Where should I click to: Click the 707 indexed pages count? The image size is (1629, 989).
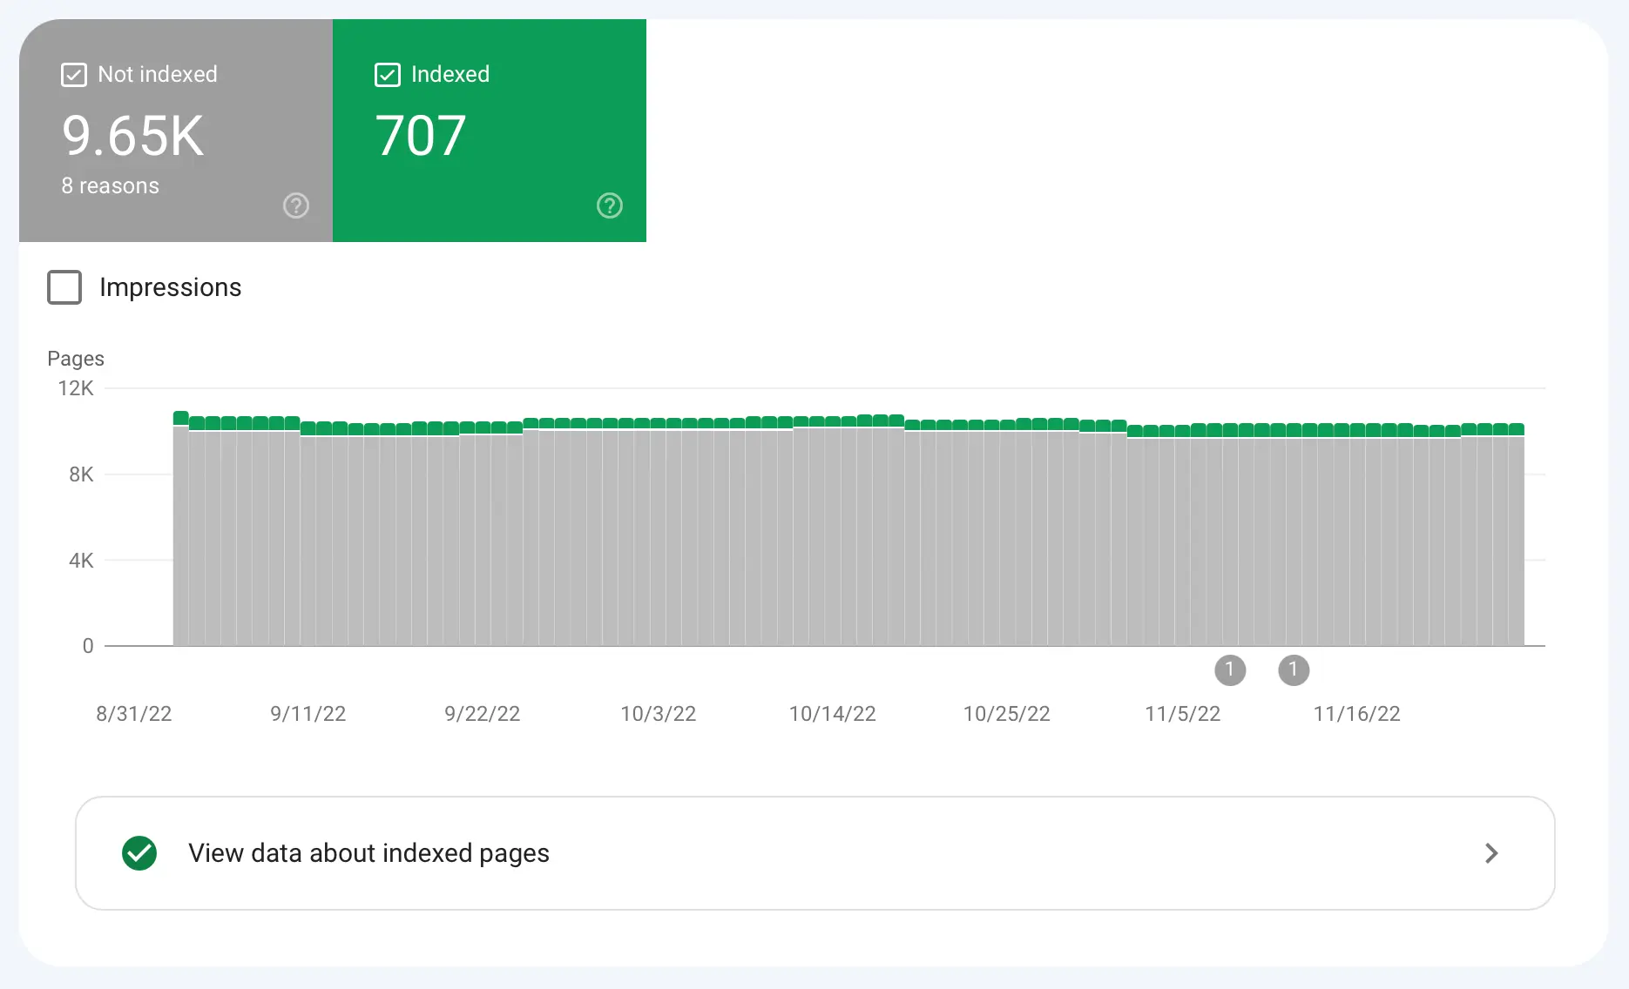421,137
